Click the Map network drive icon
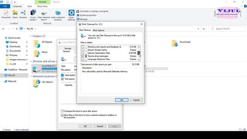Viewport: 247px width, 139px height. click(x=44, y=15)
